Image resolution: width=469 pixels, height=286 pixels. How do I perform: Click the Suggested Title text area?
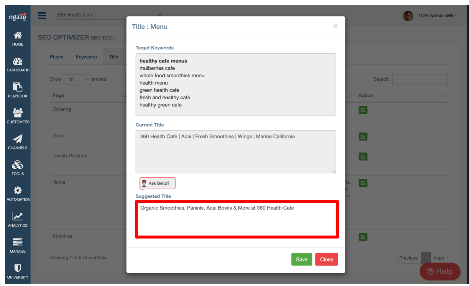pos(237,219)
